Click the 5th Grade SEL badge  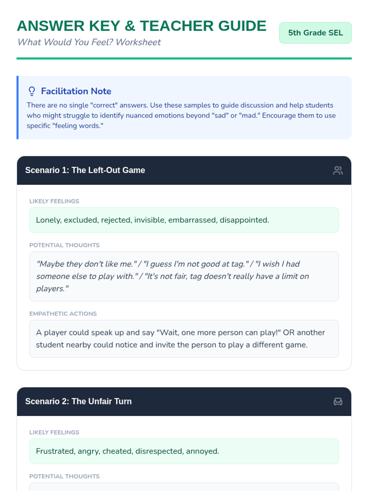[x=315, y=33]
